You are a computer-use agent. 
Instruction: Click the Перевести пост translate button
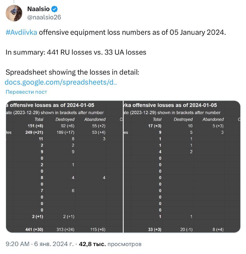click(26, 92)
